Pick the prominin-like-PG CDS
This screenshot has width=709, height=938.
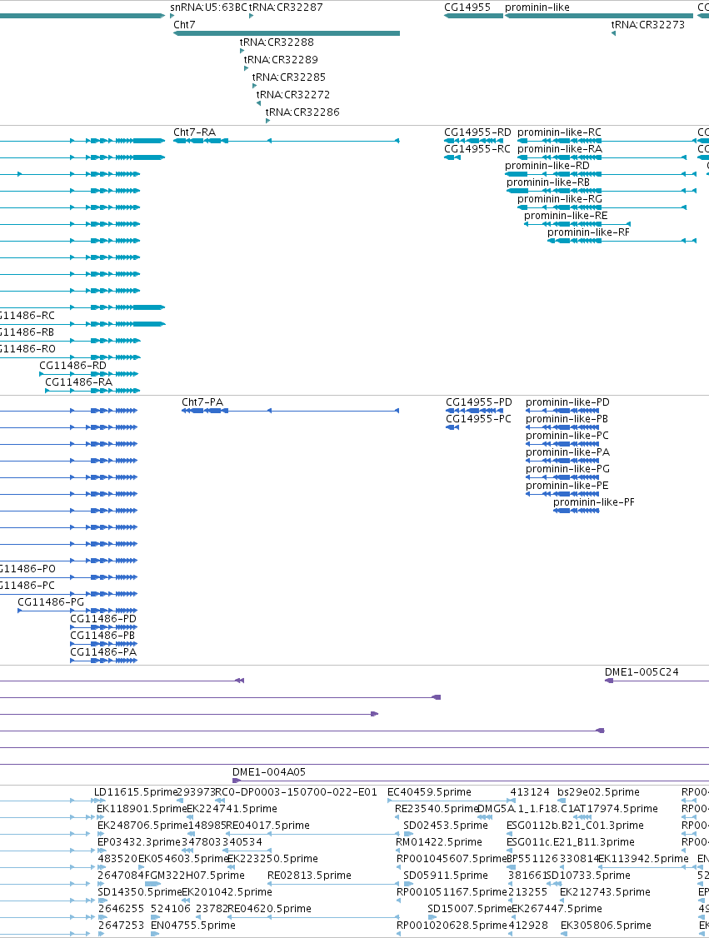point(562,478)
